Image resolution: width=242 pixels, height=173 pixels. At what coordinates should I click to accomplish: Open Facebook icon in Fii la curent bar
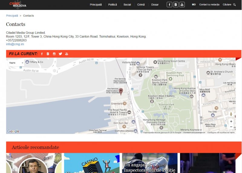pos(42,54)
